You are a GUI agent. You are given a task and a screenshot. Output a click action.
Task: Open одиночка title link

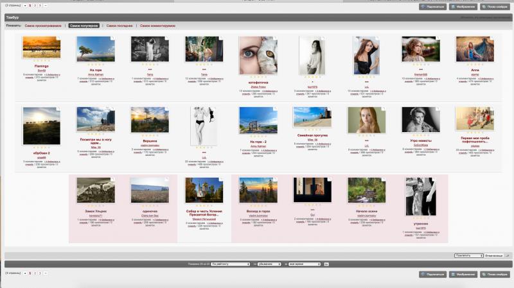tap(150, 212)
